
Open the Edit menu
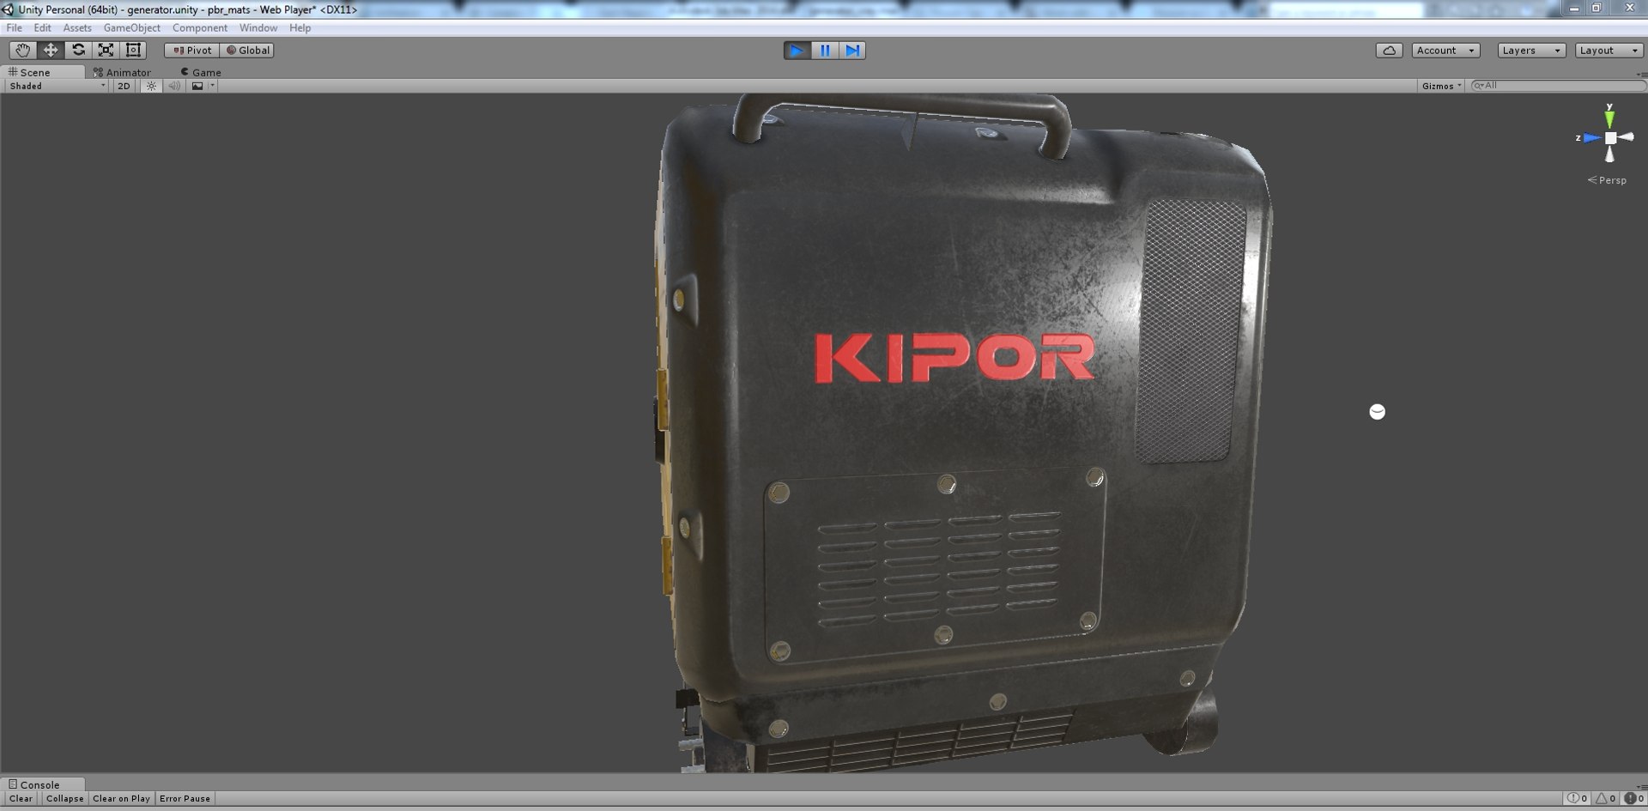[x=42, y=27]
